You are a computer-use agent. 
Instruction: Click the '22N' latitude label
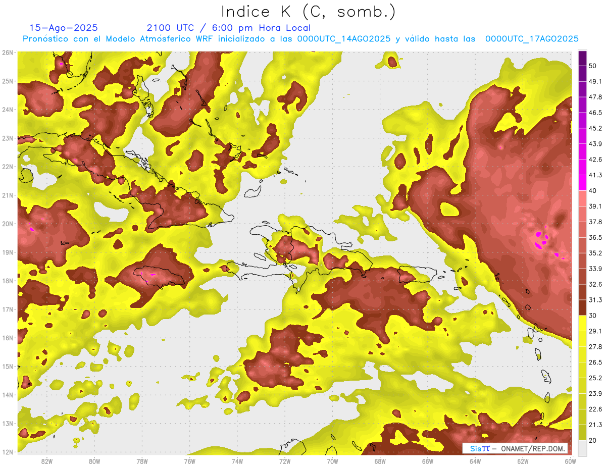(x=8, y=167)
